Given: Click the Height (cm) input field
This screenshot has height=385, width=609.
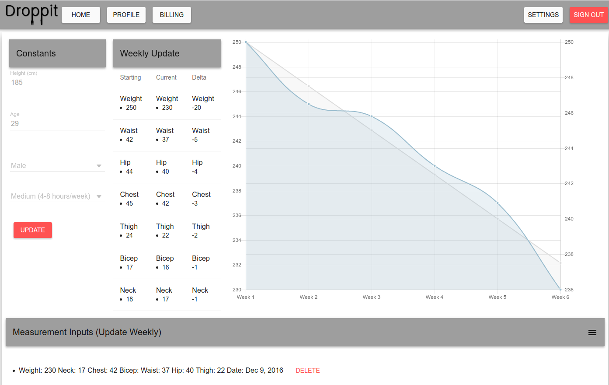Looking at the screenshot, I should [57, 82].
